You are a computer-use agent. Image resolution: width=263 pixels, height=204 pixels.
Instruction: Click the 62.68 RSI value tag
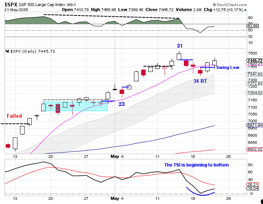tap(253, 26)
